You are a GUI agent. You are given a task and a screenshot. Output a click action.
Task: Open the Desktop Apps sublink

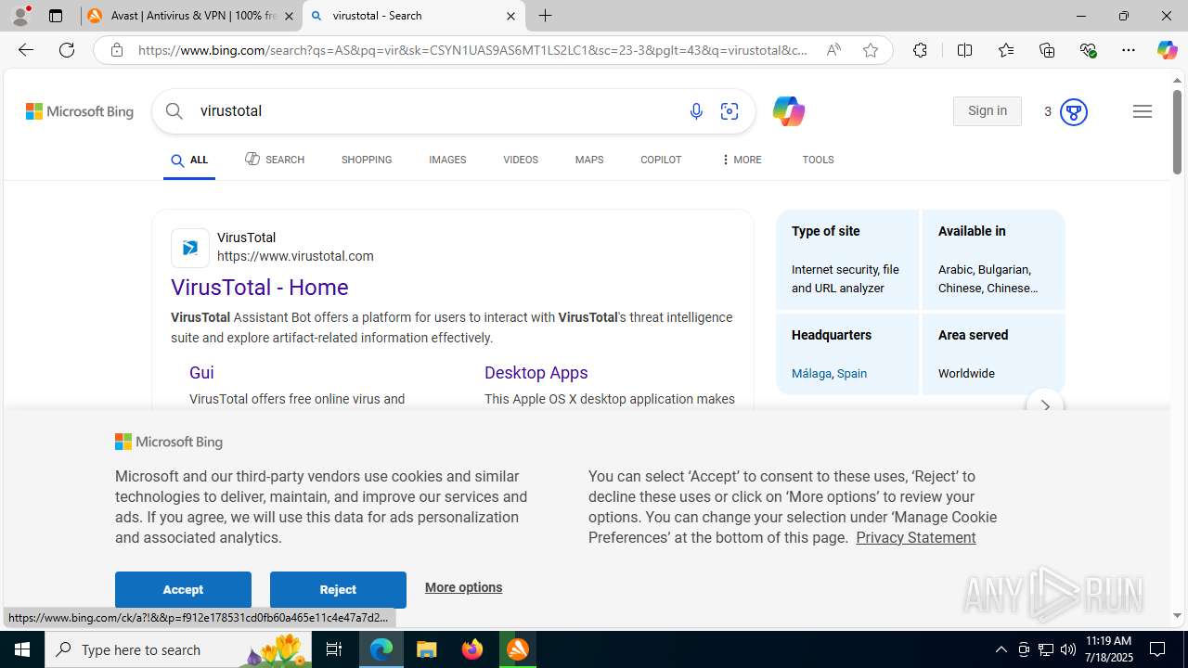click(536, 373)
